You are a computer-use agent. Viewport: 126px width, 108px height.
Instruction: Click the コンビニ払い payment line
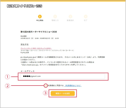pyautogui.click(x=47, y=50)
